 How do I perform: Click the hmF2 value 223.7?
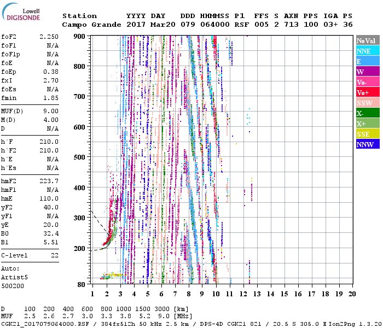point(49,181)
